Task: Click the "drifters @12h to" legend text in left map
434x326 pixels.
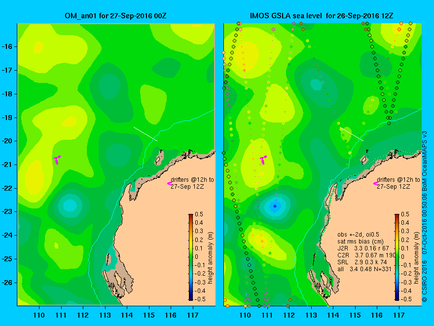Action: [192, 180]
